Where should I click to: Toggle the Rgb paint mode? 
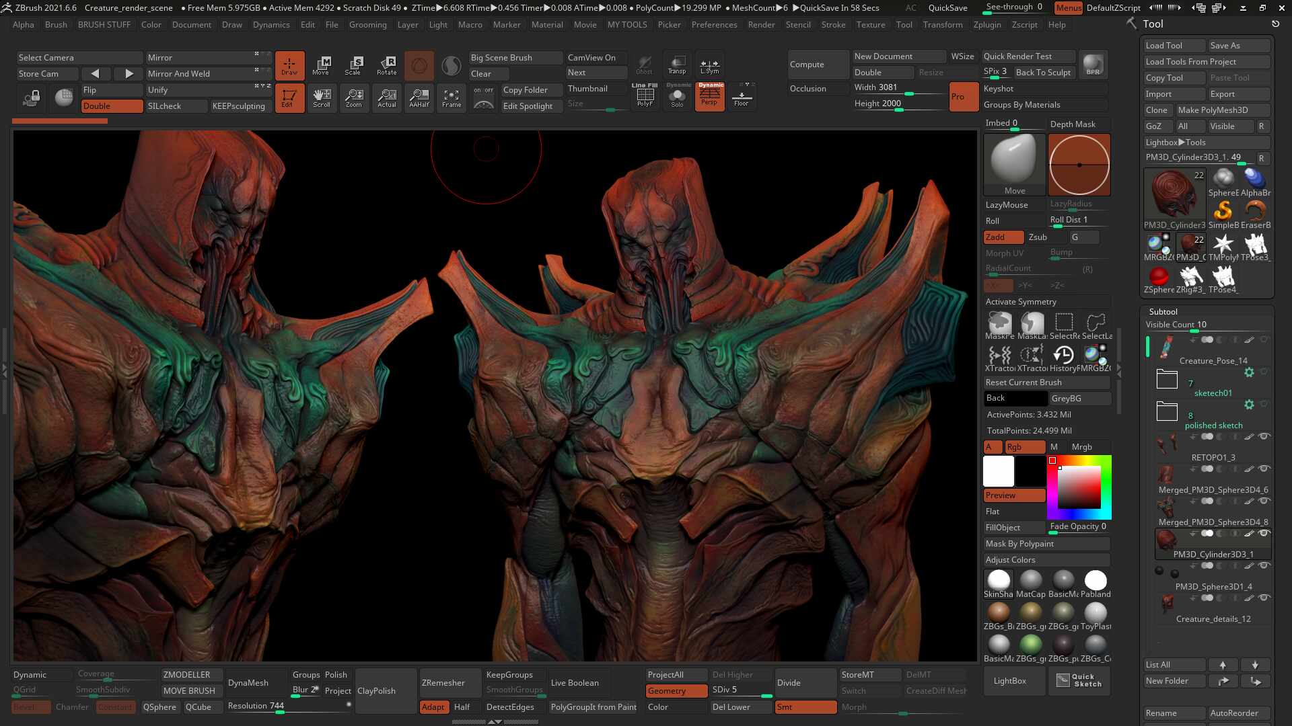coord(1024,447)
